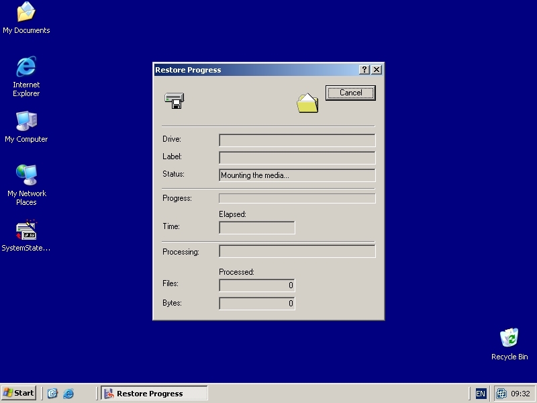The image size is (537, 403).
Task: Click the clock showing 09:32
Action: [520, 394]
